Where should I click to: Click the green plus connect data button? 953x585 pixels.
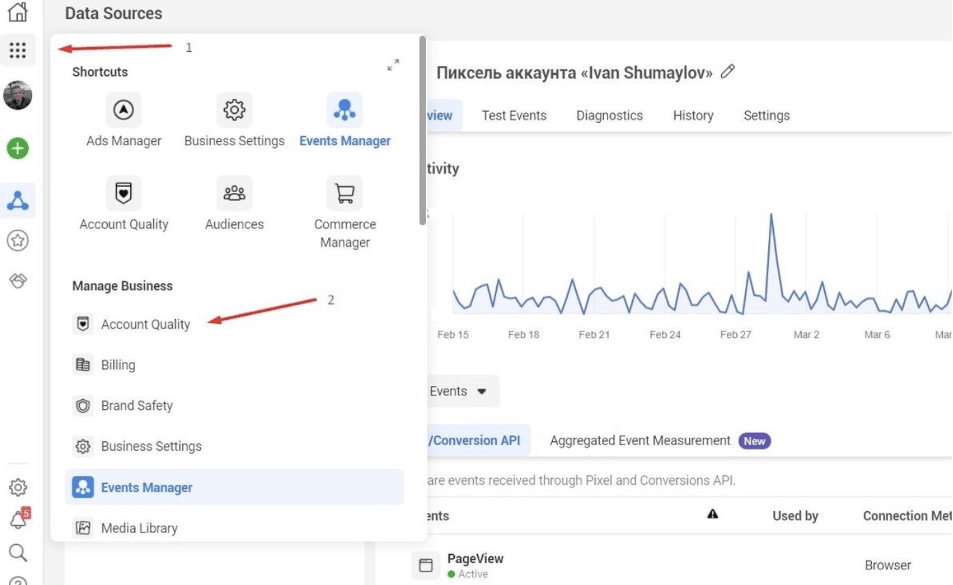click(18, 148)
